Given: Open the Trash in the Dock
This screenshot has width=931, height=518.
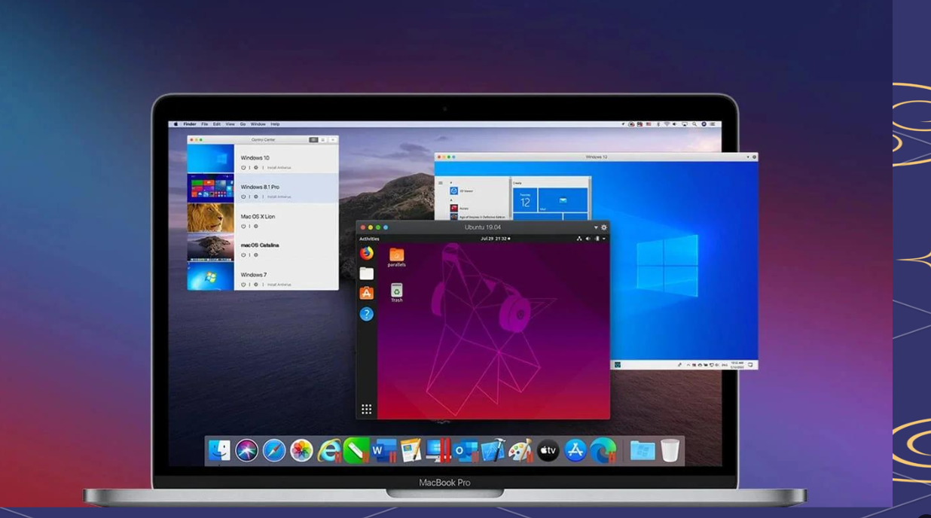Looking at the screenshot, I should point(670,450).
